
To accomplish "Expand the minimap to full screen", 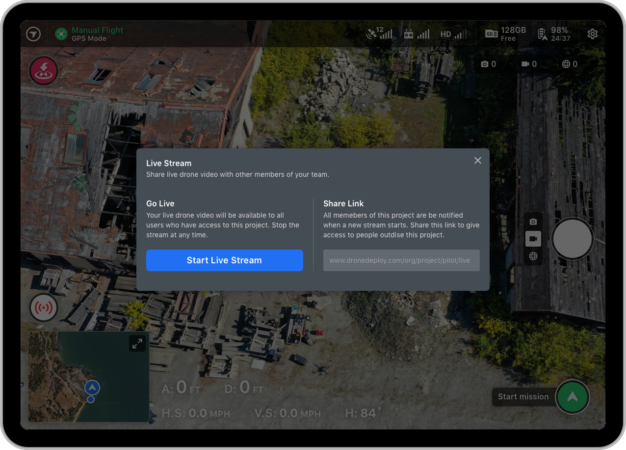I will [137, 343].
